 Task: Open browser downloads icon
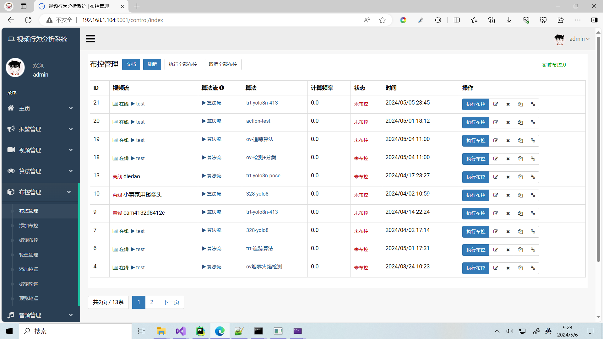click(509, 20)
